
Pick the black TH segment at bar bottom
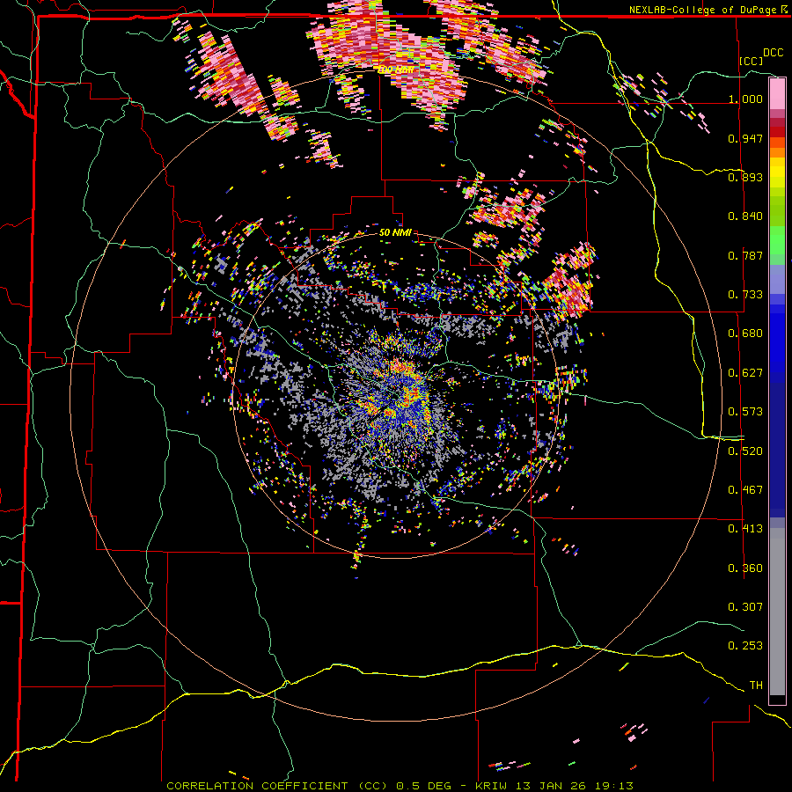coord(777,700)
